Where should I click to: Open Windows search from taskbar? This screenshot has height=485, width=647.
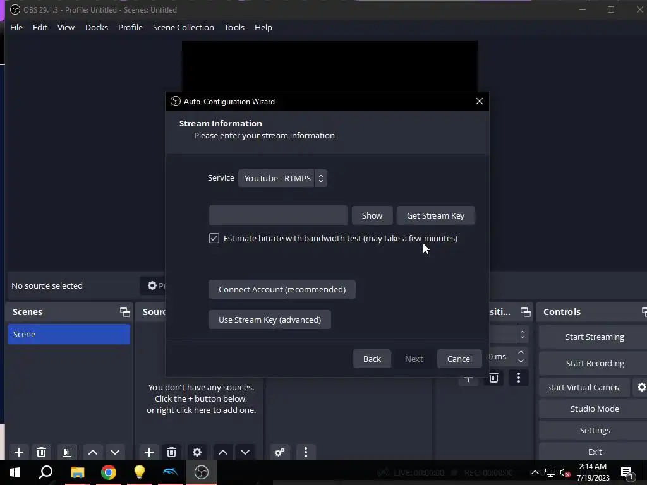click(45, 472)
